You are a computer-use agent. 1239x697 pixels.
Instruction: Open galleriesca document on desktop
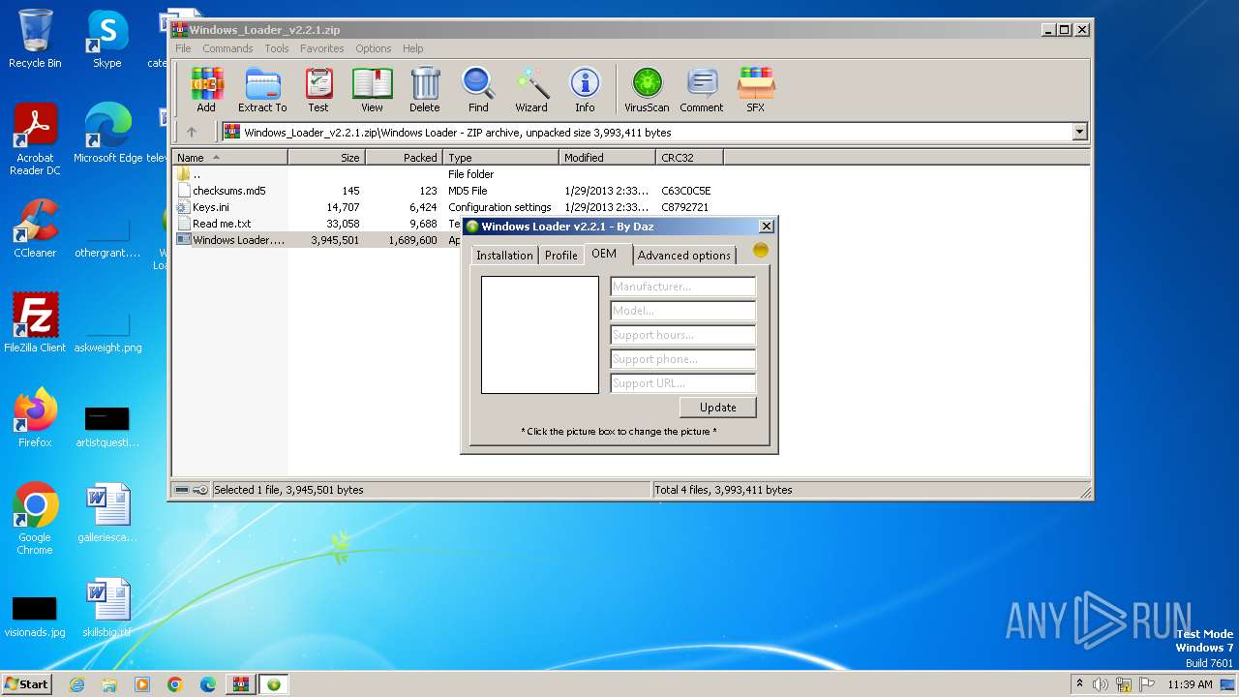tap(107, 513)
